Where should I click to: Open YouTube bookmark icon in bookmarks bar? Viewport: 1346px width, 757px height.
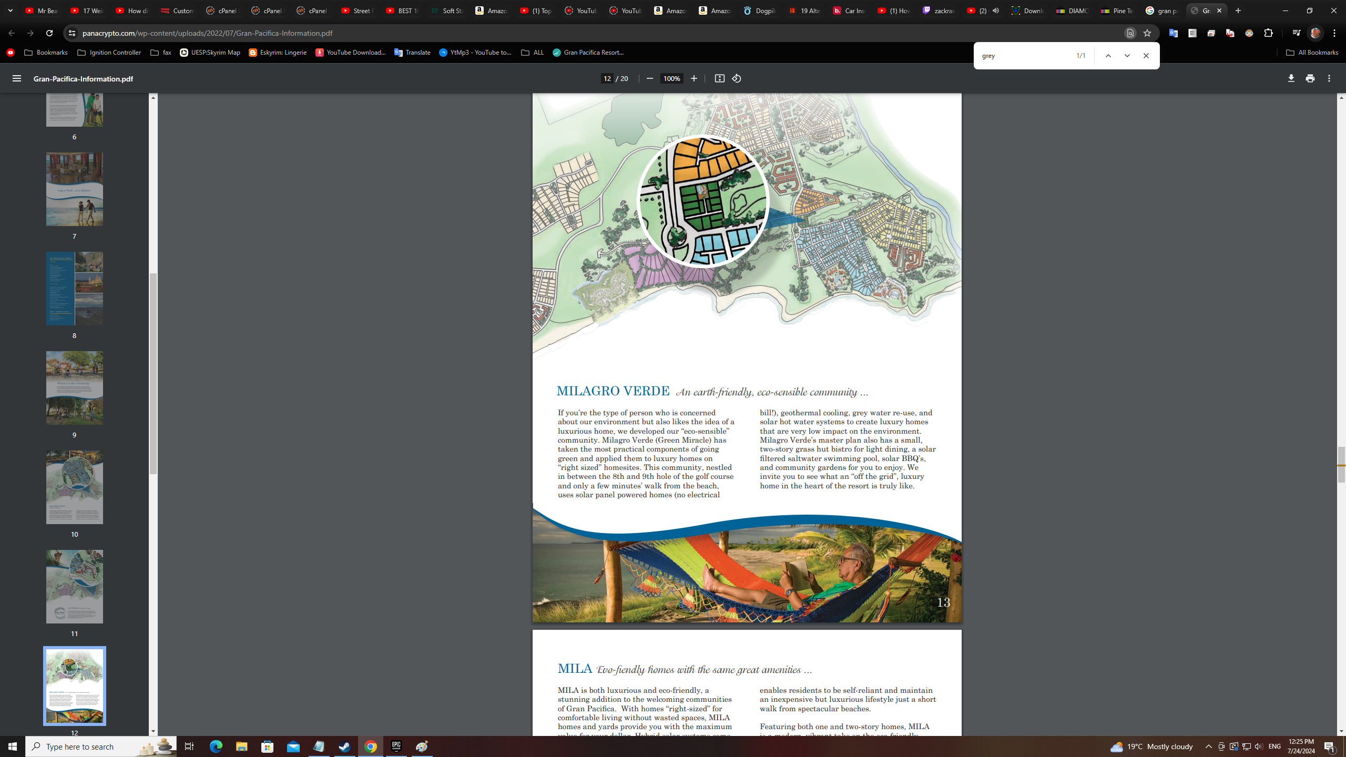point(11,53)
